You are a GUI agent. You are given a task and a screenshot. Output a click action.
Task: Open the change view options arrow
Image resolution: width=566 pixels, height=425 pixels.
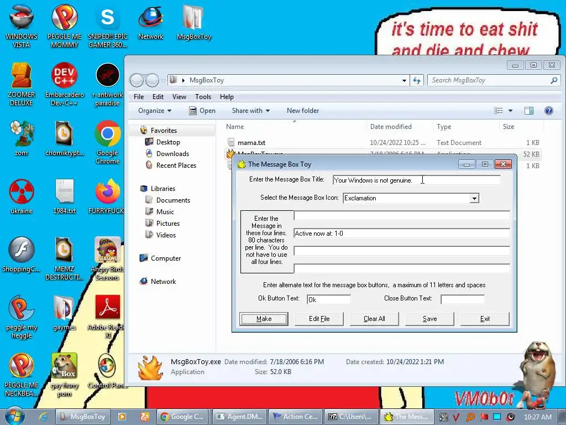tap(510, 111)
